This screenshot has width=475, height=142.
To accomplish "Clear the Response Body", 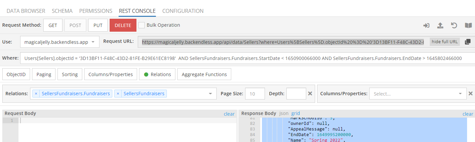I will click(468, 114).
